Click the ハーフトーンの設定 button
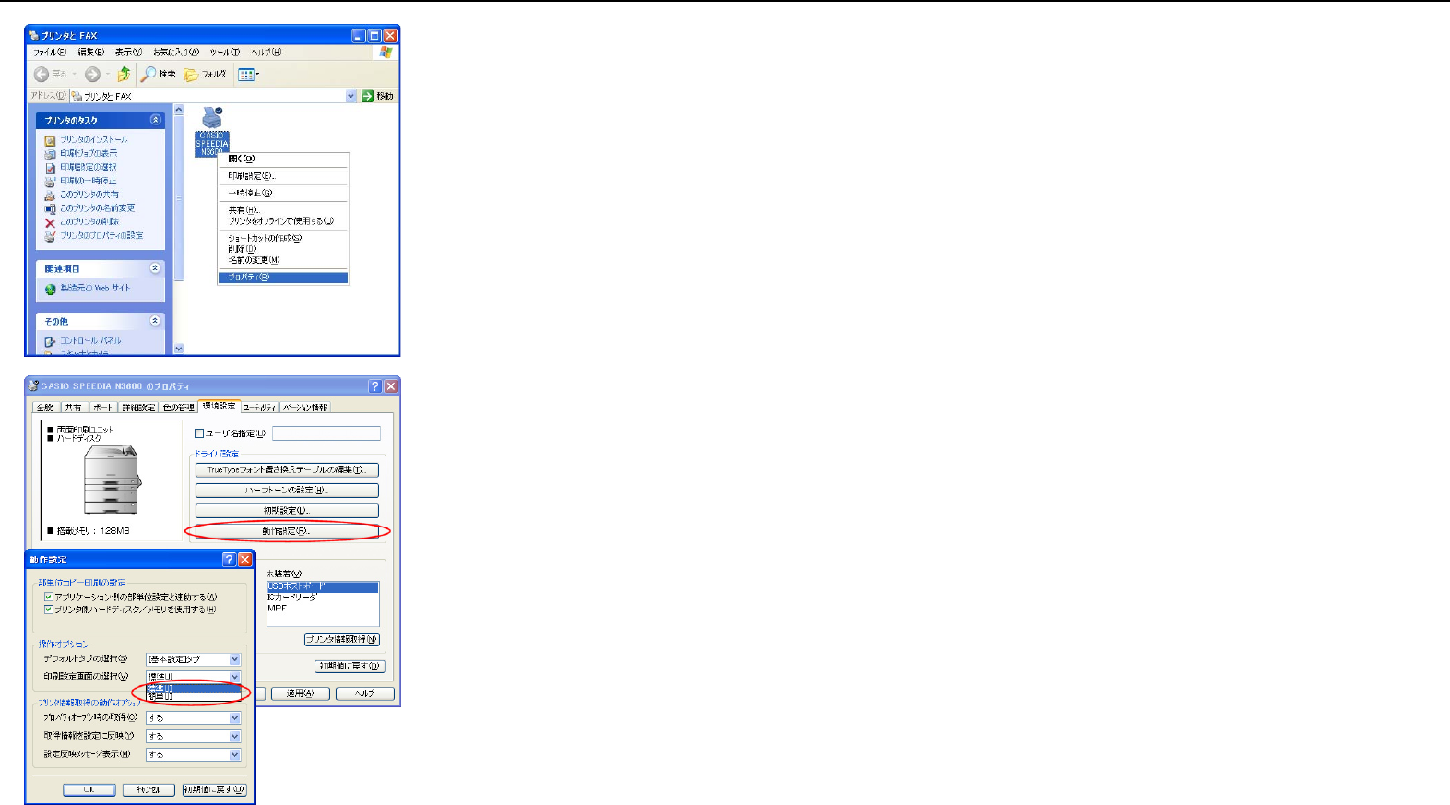 pos(287,491)
